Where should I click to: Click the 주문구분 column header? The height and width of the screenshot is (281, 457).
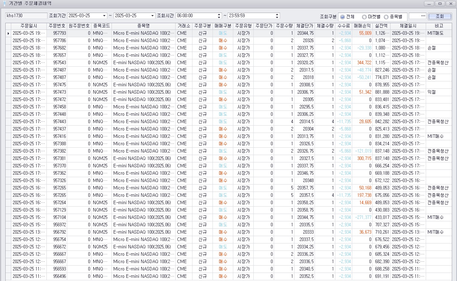pos(203,26)
